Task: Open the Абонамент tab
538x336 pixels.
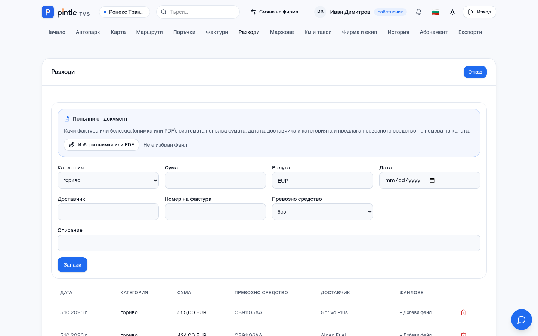Action: tap(434, 32)
